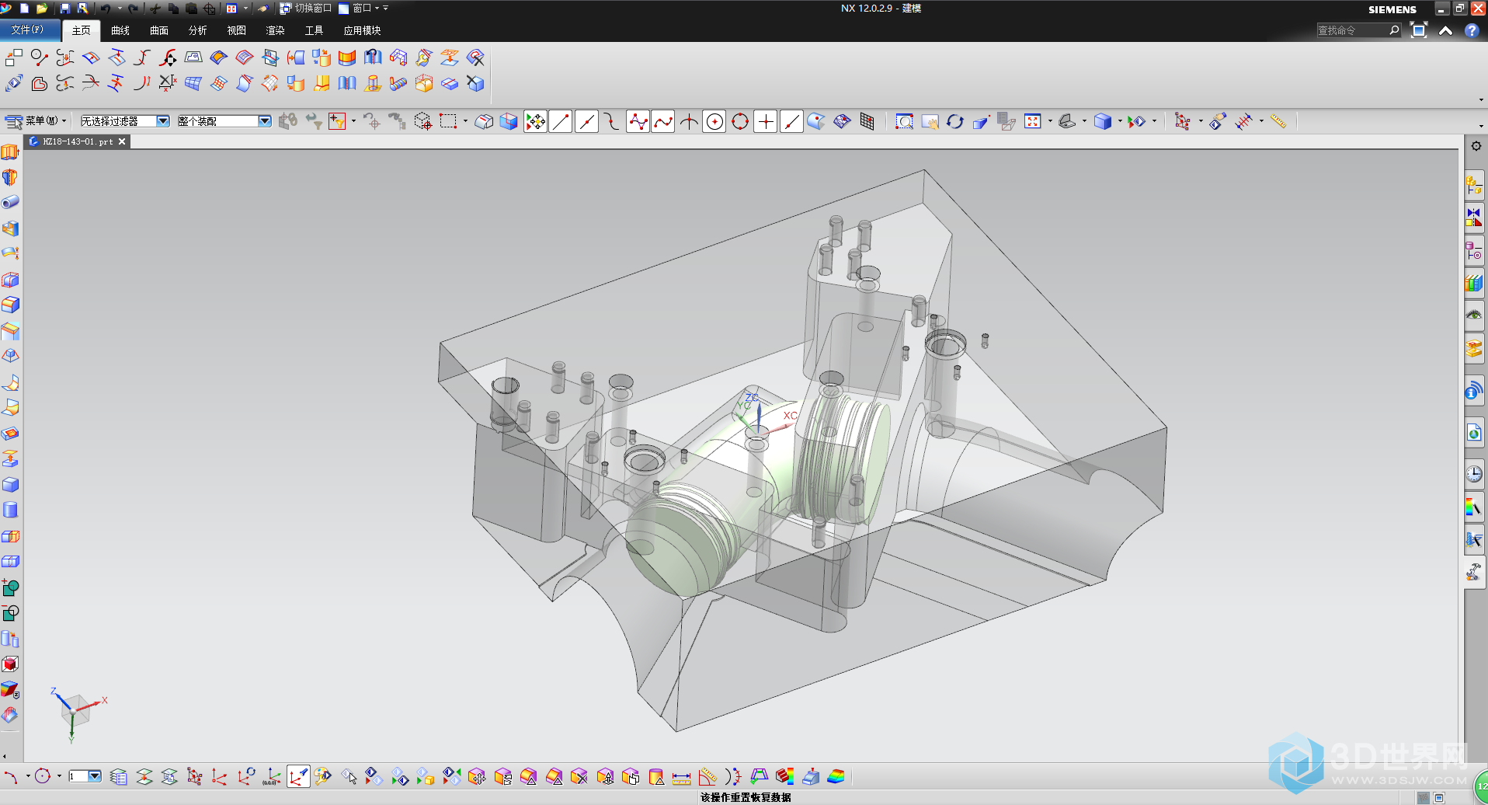Close the HZ18-143-01.prt tab
This screenshot has height=805, width=1488.
(x=122, y=141)
